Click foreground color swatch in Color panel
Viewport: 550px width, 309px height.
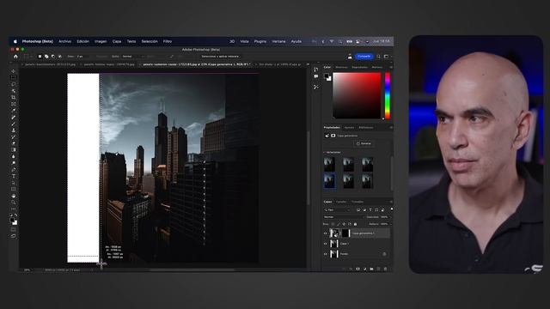tap(327, 76)
